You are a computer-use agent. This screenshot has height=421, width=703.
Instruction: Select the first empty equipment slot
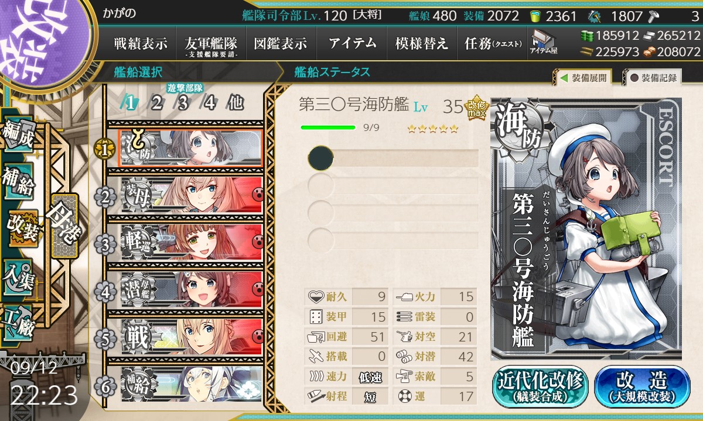393,158
